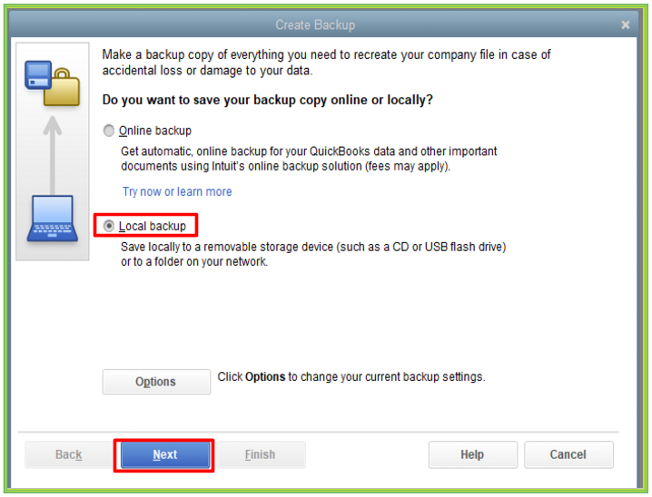Click the Local backup description text
Image resolution: width=652 pixels, height=497 pixels.
tap(313, 254)
